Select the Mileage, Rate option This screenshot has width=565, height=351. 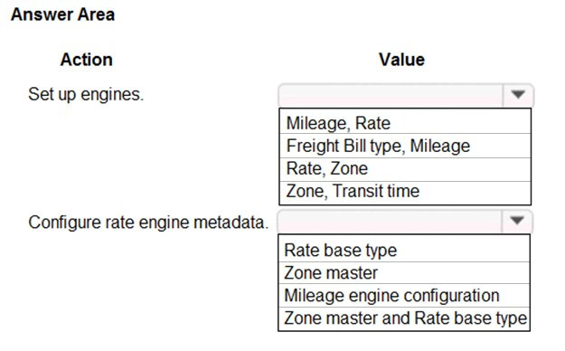click(405, 123)
